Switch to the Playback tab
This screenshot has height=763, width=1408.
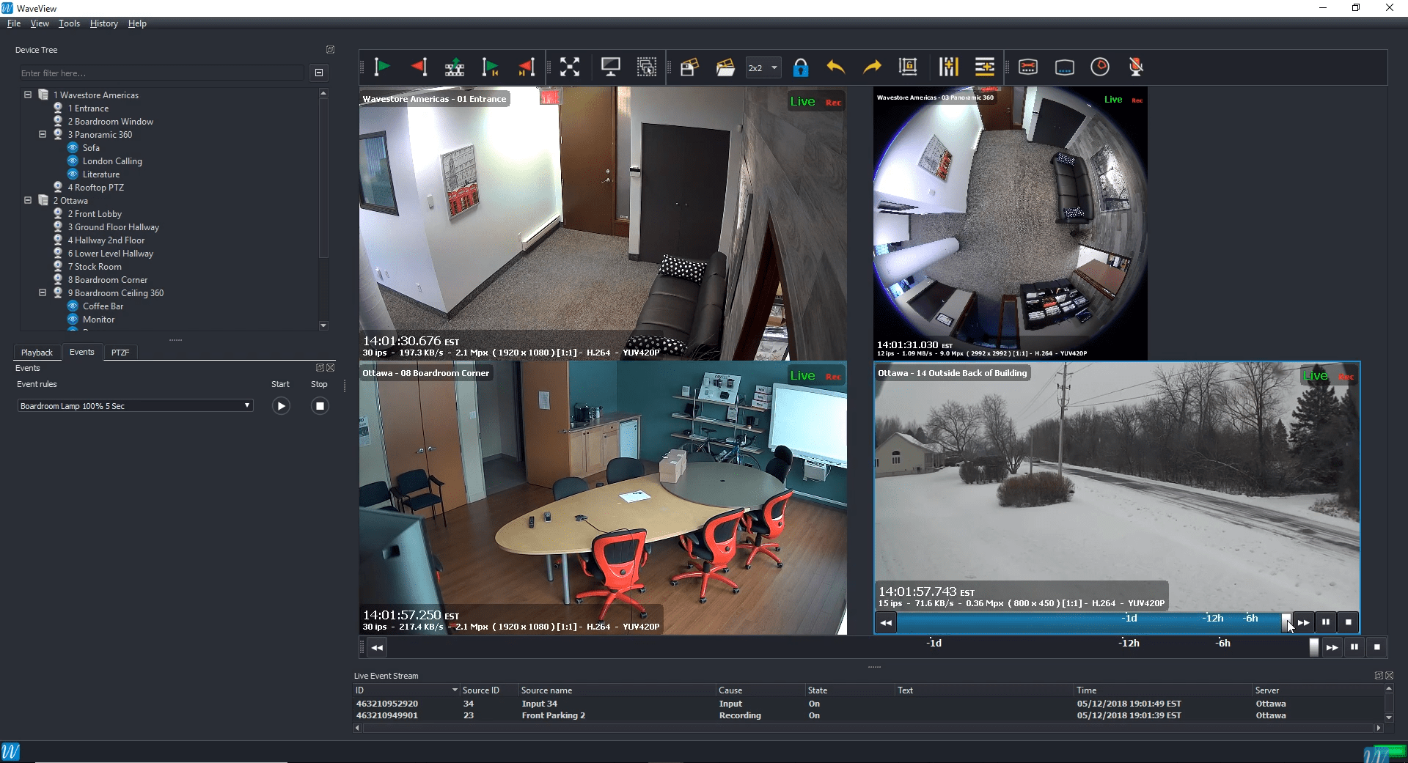[x=37, y=353]
